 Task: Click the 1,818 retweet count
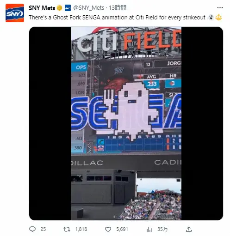click(81, 229)
